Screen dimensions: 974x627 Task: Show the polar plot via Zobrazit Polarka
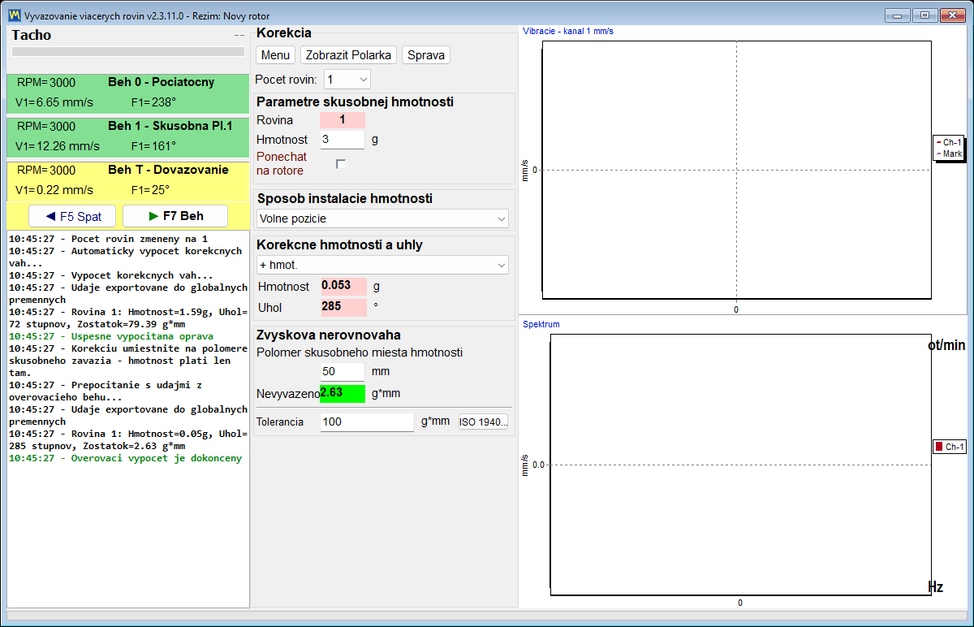click(x=349, y=55)
